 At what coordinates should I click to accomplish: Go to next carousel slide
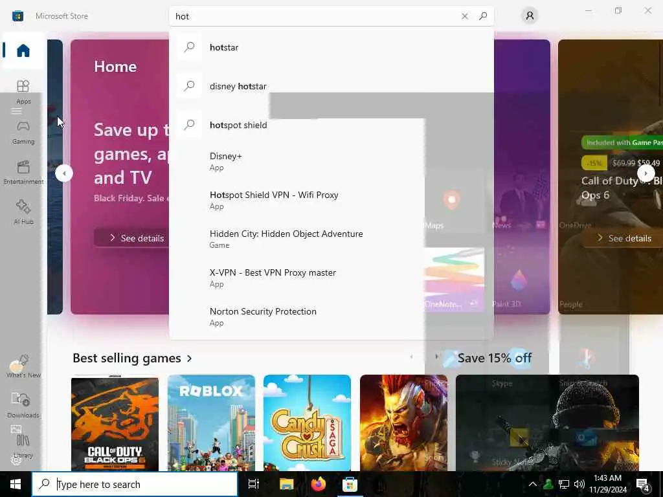click(646, 173)
